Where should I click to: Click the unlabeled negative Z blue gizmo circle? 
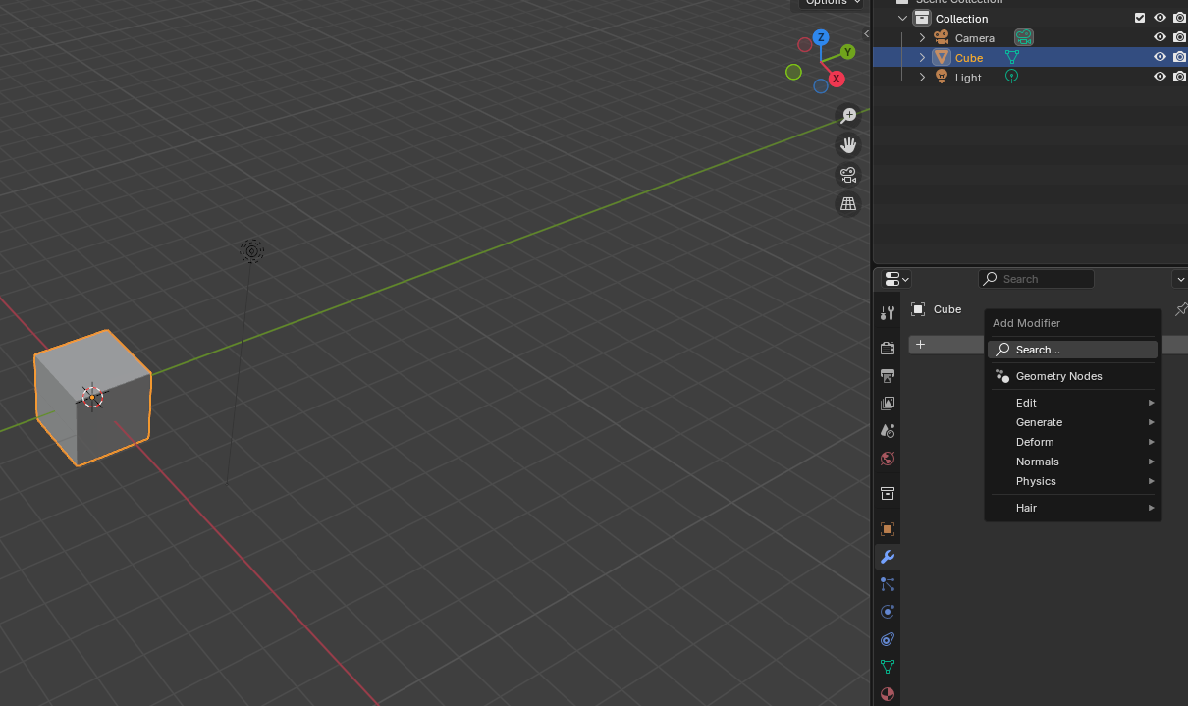tap(821, 86)
